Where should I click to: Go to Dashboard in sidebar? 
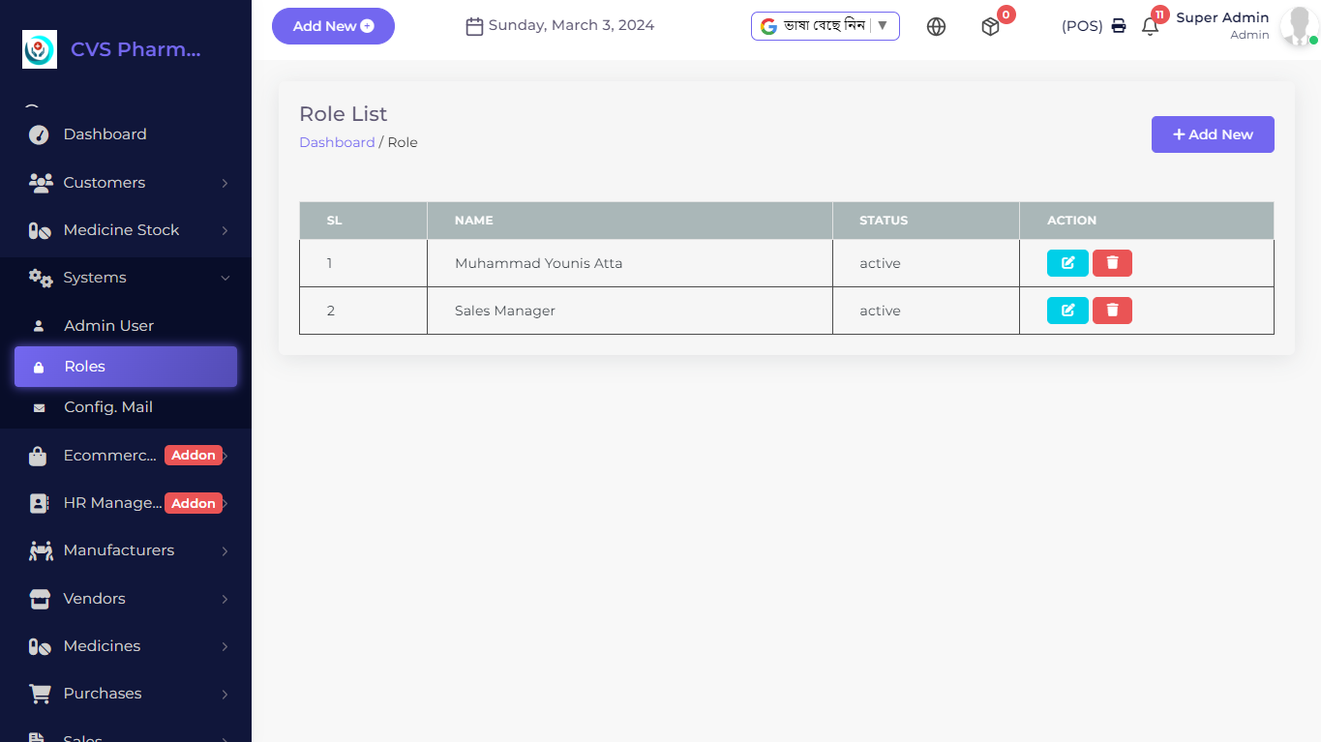point(105,134)
